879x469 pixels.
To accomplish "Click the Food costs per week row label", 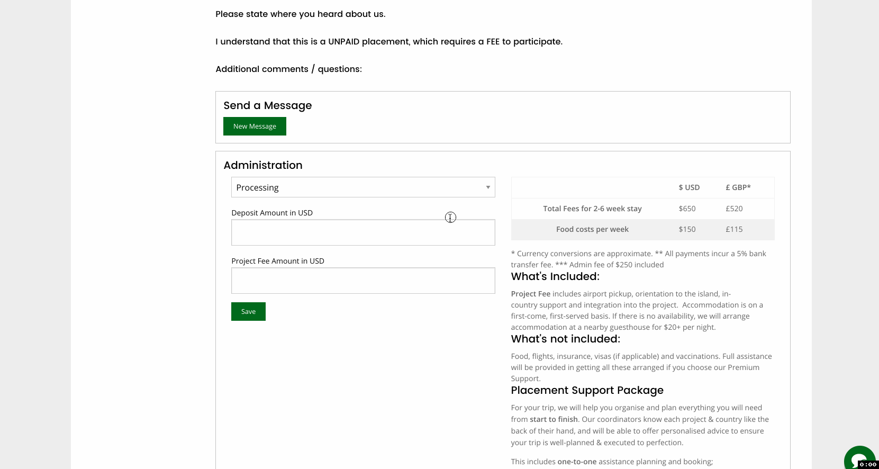I will tap(592, 229).
